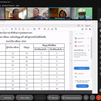Zoom out with the minus magnifier icon
101x101 pixels.
(x=19, y=29)
